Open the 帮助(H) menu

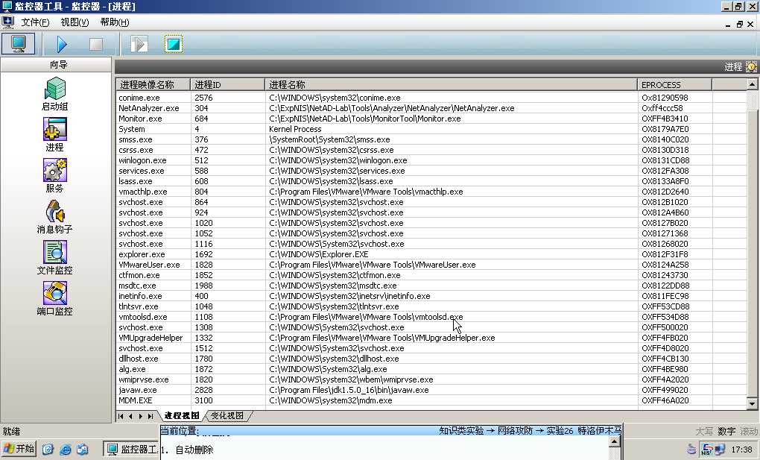point(115,22)
